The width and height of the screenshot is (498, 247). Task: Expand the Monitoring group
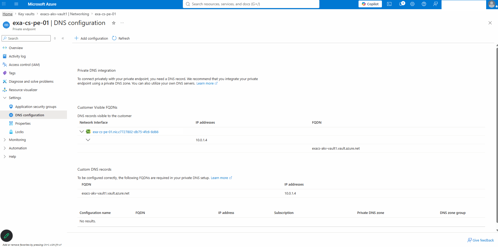(5, 140)
